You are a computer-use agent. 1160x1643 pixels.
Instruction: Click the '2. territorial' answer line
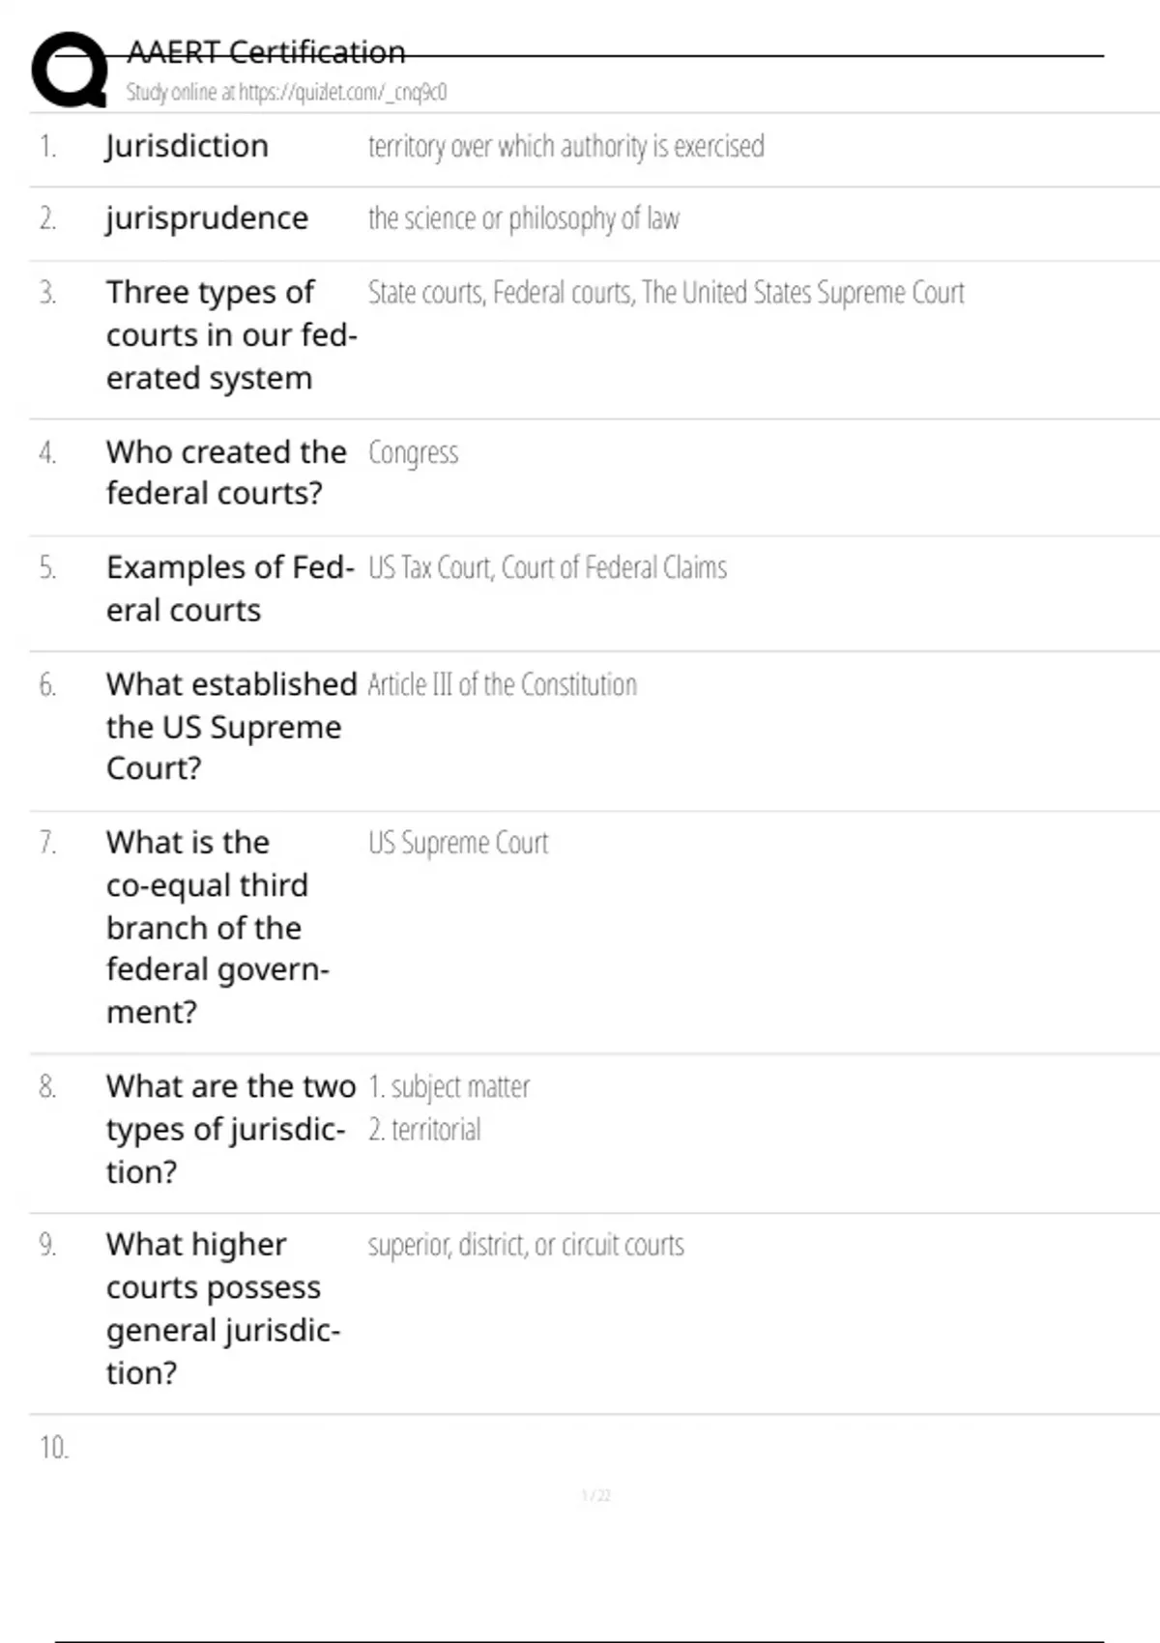[x=424, y=1130]
